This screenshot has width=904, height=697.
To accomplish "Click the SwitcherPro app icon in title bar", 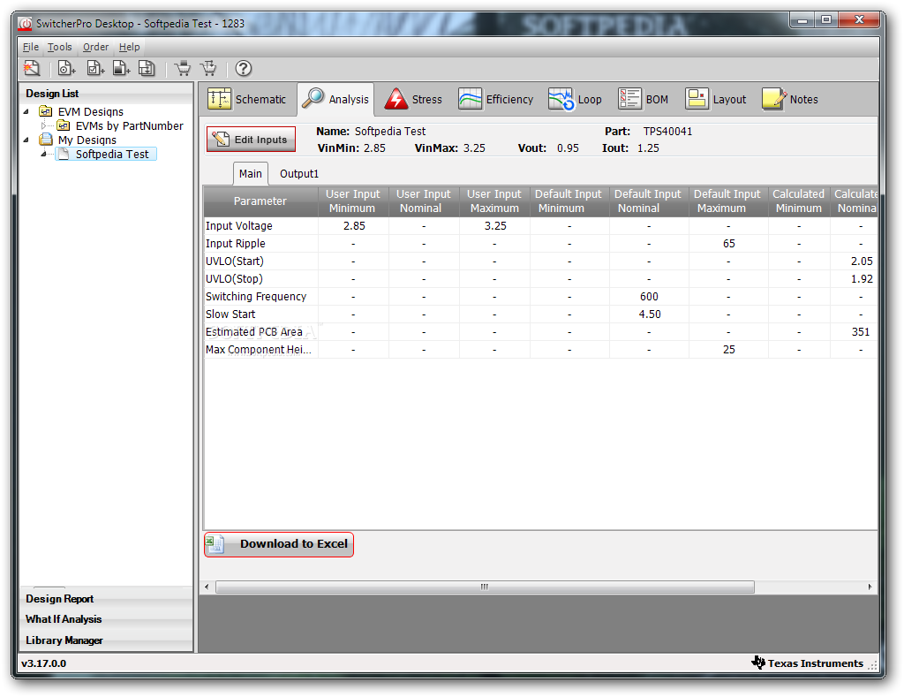I will coord(25,24).
